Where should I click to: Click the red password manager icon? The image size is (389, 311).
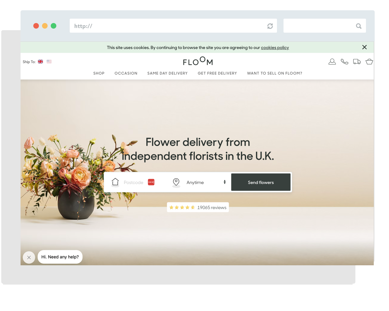(151, 182)
